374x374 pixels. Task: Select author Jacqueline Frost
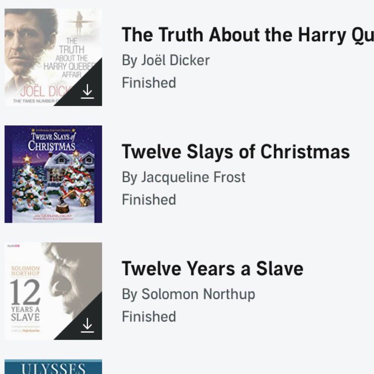pos(184,177)
